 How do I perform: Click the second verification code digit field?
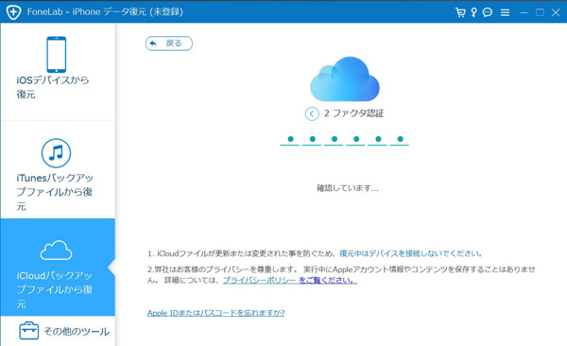tap(312, 140)
